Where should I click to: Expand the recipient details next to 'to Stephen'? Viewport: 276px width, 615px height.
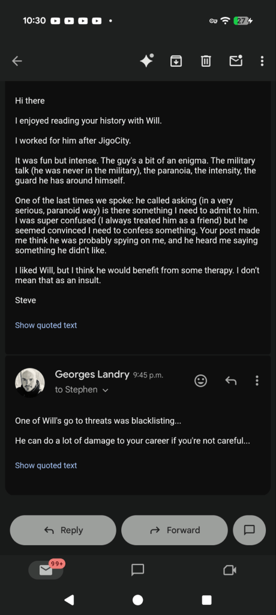pyautogui.click(x=105, y=390)
